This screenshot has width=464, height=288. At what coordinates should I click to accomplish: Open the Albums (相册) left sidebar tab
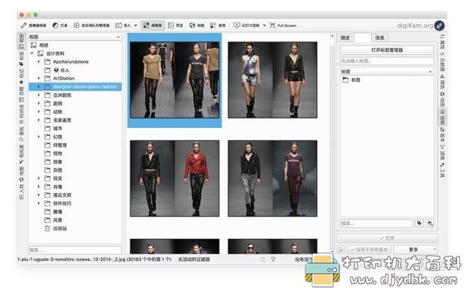click(22, 41)
